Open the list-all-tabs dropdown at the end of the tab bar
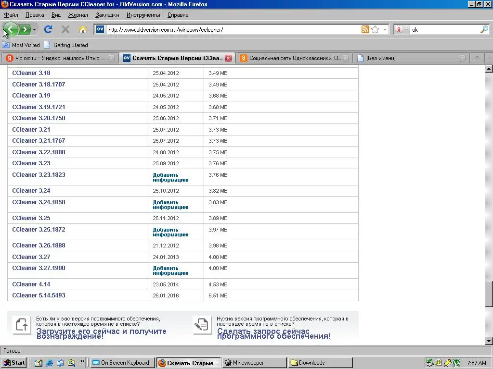Screen dimensions: 493x369 [489, 58]
